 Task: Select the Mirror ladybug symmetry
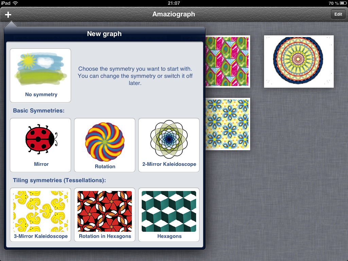[x=40, y=145]
